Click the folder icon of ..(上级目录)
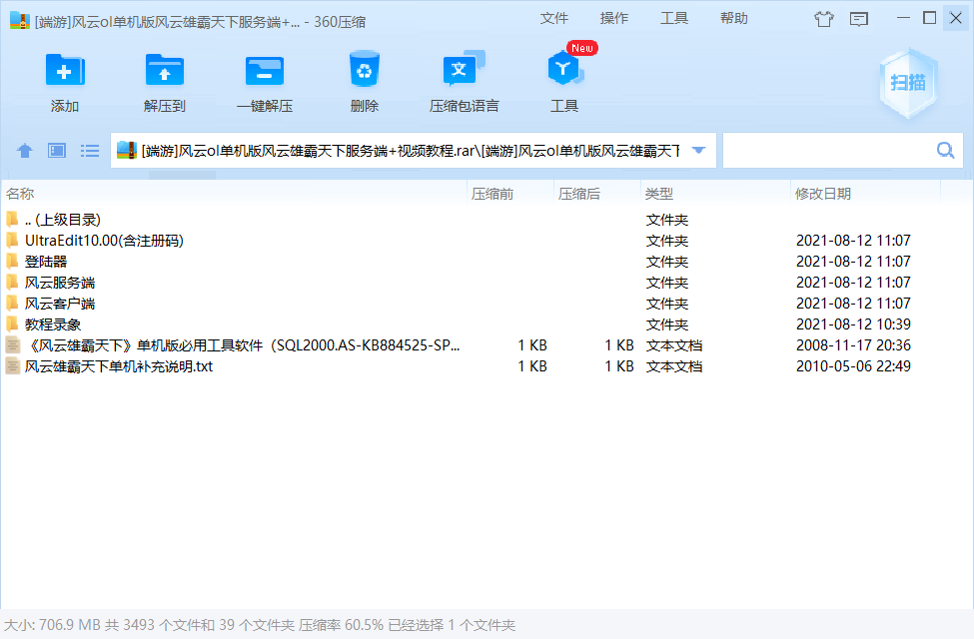The image size is (974, 639). click(x=12, y=220)
